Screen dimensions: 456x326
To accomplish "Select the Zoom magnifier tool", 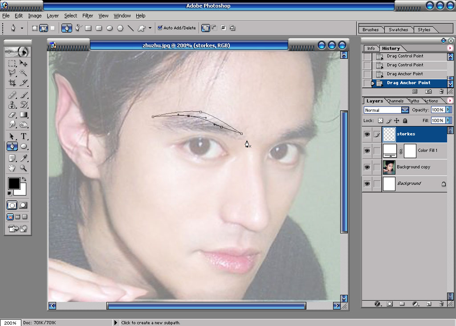I will point(23,168).
